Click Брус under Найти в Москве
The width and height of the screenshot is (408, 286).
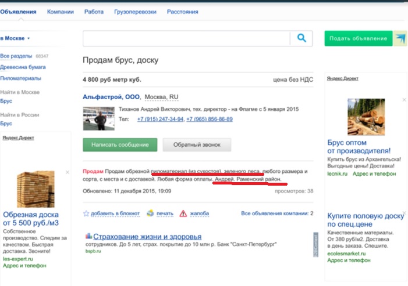[6, 101]
